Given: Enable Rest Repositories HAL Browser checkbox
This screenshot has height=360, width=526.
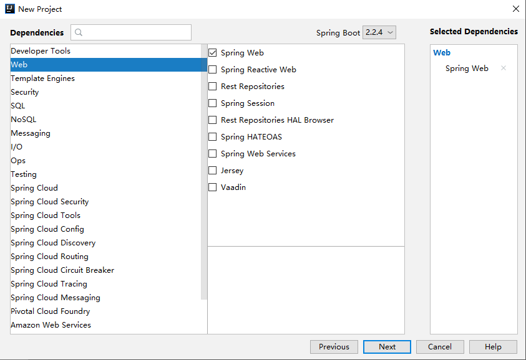Looking at the screenshot, I should tap(212, 120).
